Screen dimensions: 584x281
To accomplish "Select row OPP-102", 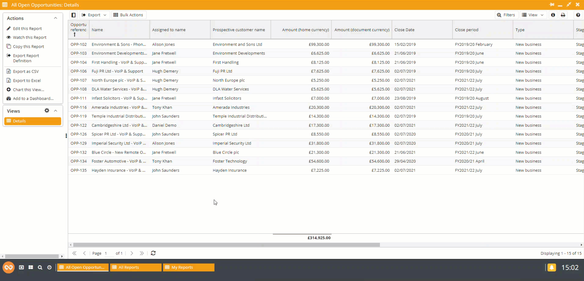I will tap(326, 44).
